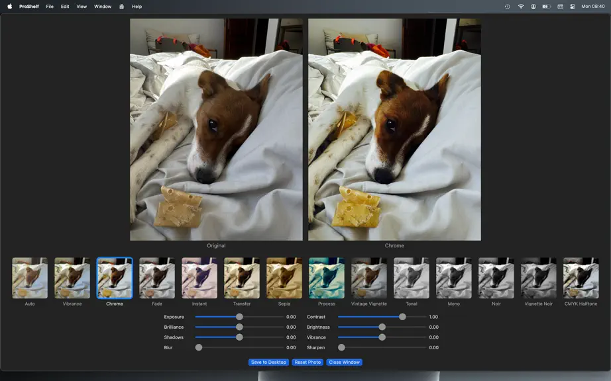611x381 pixels.
Task: Open the Window menu
Action: pyautogui.click(x=103, y=6)
